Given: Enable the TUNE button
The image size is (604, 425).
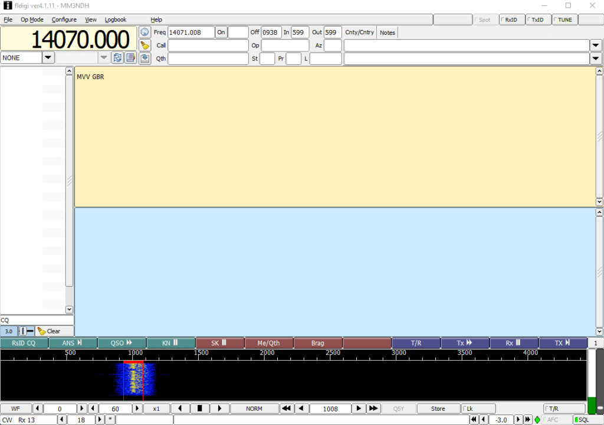Looking at the screenshot, I should [x=564, y=19].
